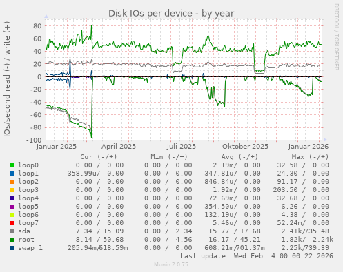Click the graph title 'Disk IOs per device - by year'
Viewport: 343px width, 272px height.
tap(171, 14)
